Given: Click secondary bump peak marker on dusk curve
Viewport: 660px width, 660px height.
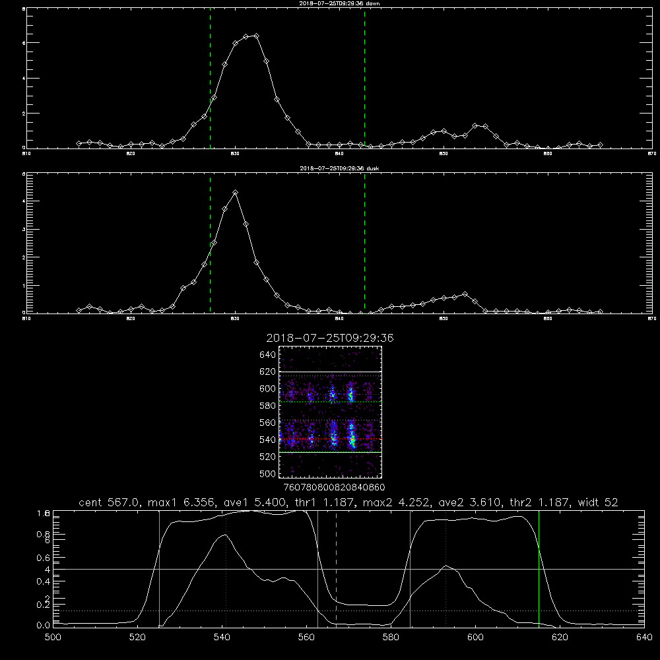Looking at the screenshot, I should click(x=465, y=294).
